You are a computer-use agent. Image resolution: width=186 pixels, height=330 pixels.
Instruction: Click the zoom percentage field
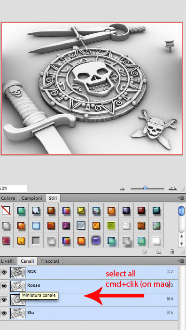(x=13, y=189)
